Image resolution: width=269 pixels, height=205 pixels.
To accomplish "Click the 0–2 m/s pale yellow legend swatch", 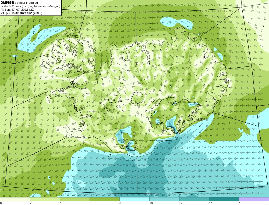I will (15, 199).
